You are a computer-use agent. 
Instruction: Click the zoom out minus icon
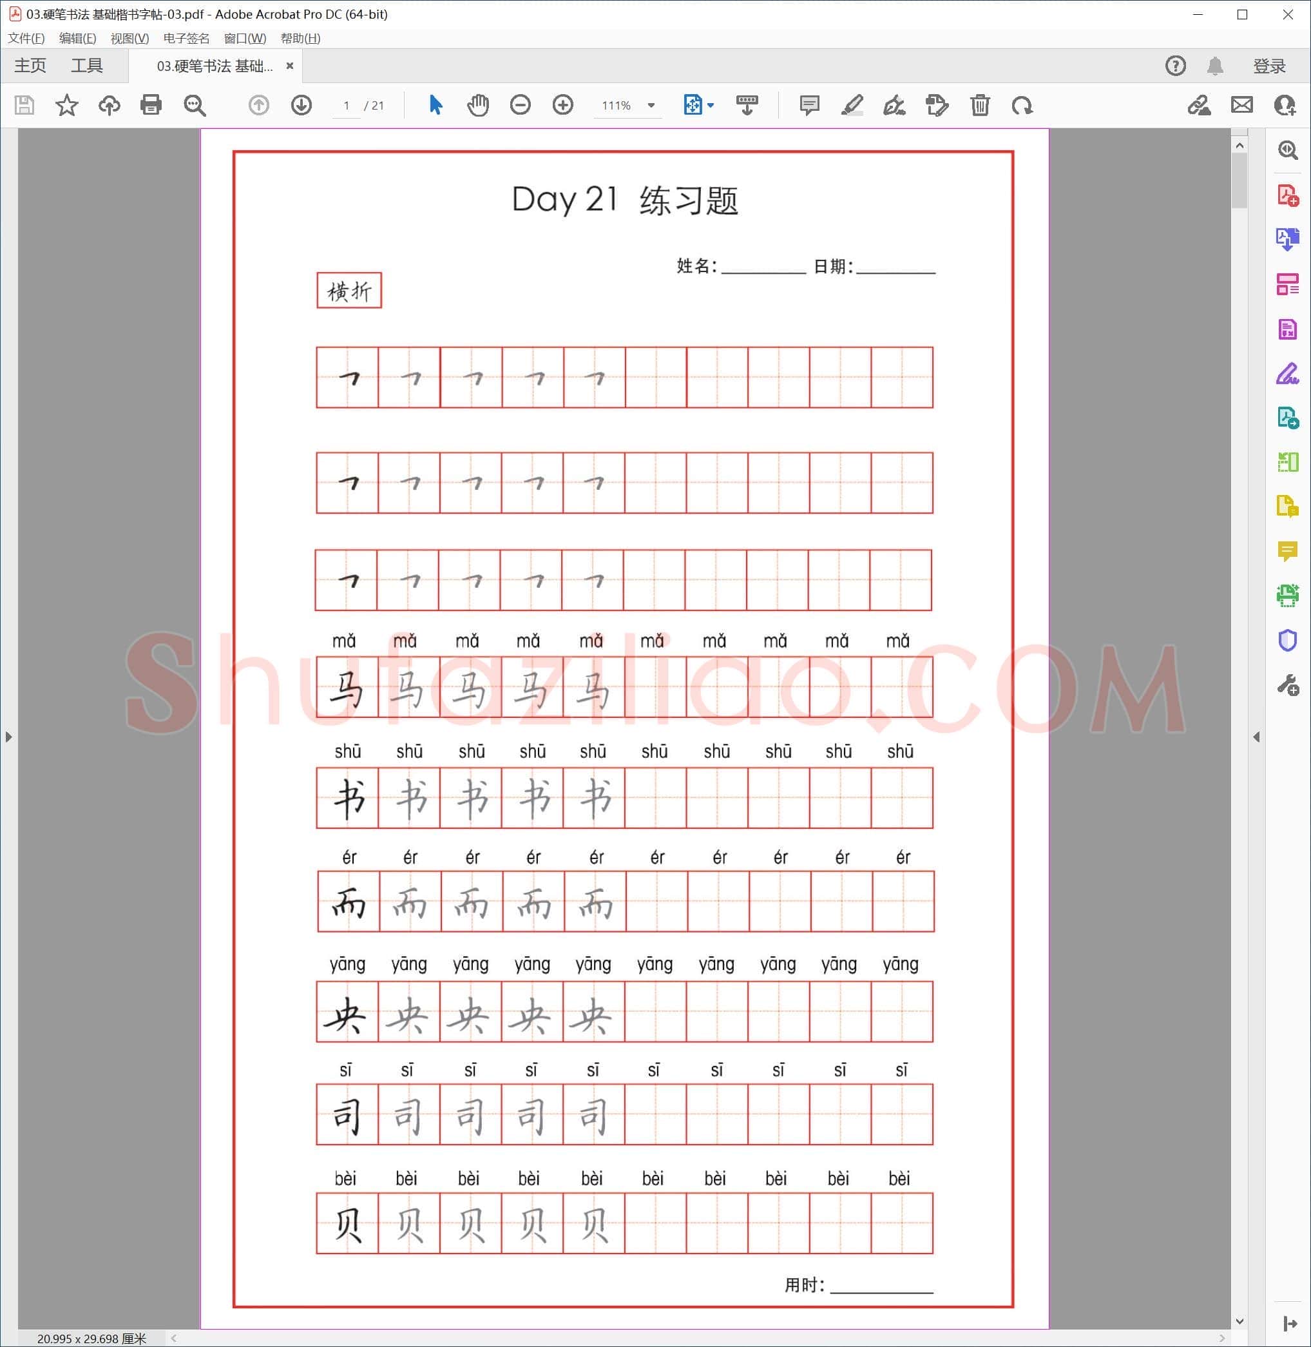coord(521,106)
